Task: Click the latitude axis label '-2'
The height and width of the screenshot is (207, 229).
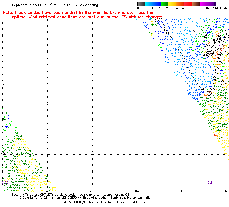Action: click(2, 51)
